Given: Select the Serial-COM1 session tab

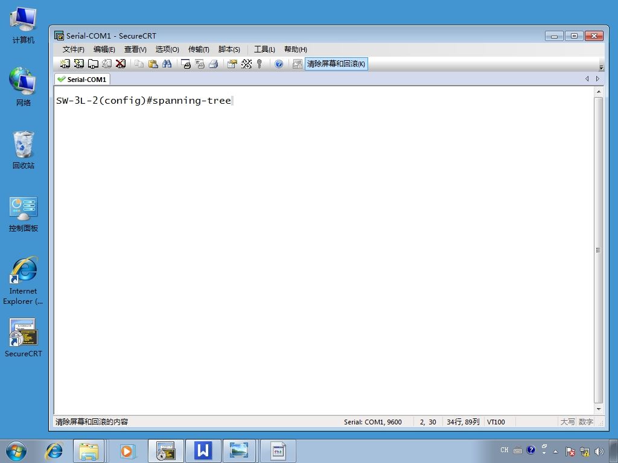Looking at the screenshot, I should coord(82,79).
